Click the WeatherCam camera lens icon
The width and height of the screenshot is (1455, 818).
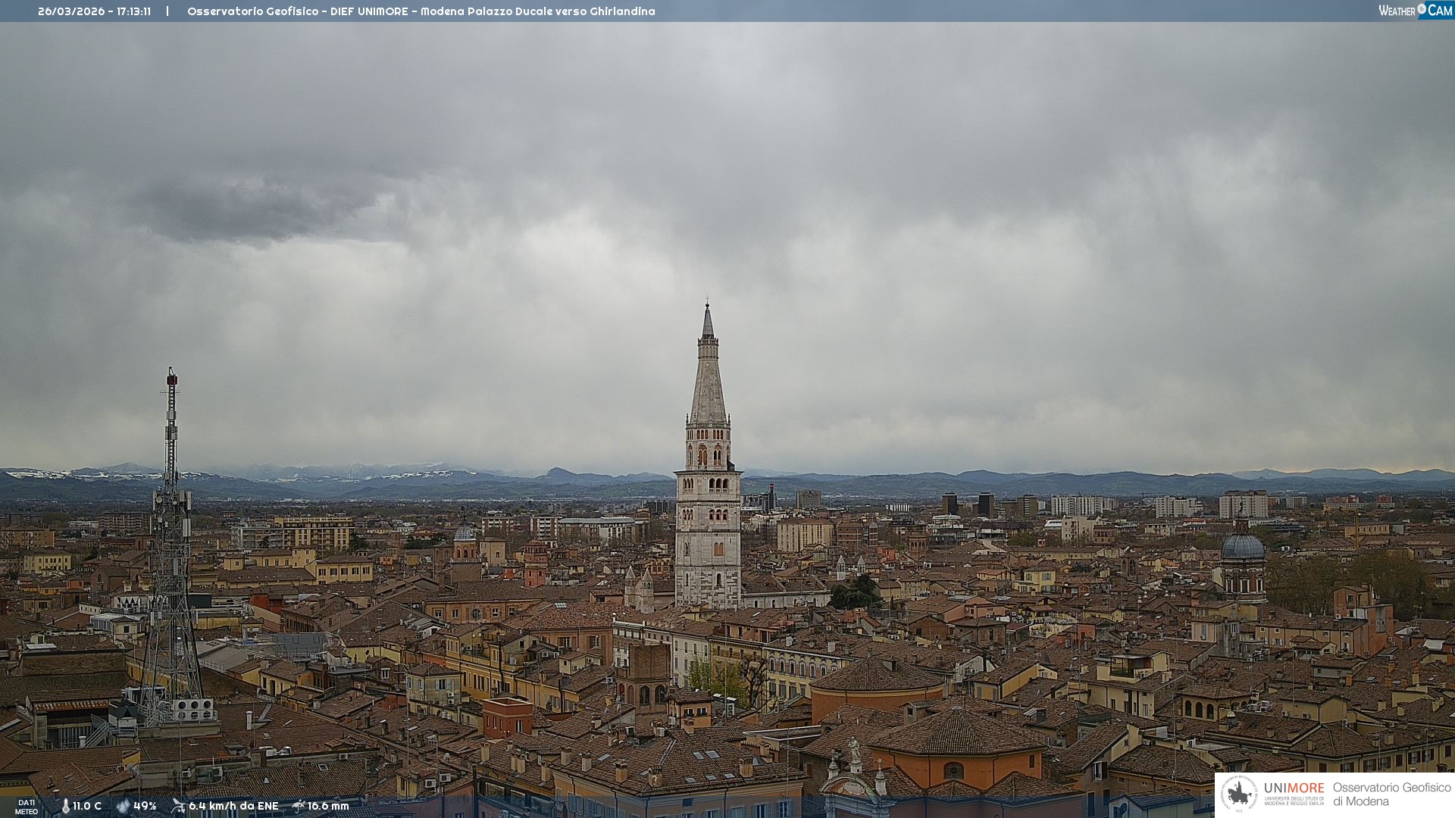(x=1422, y=9)
